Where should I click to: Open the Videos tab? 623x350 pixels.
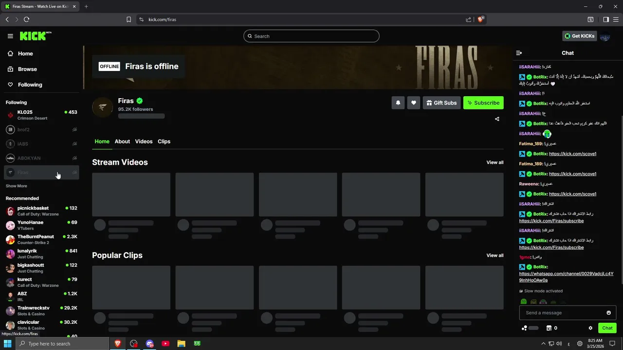tap(144, 141)
